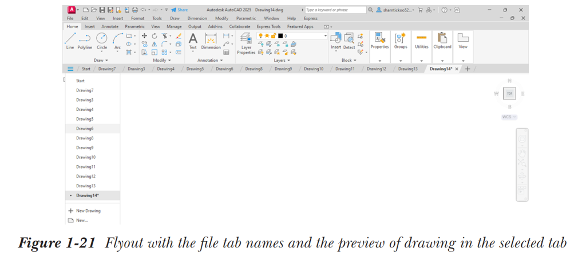The image size is (586, 256).
Task: Click the Insert block icon
Action: pyautogui.click(x=336, y=41)
